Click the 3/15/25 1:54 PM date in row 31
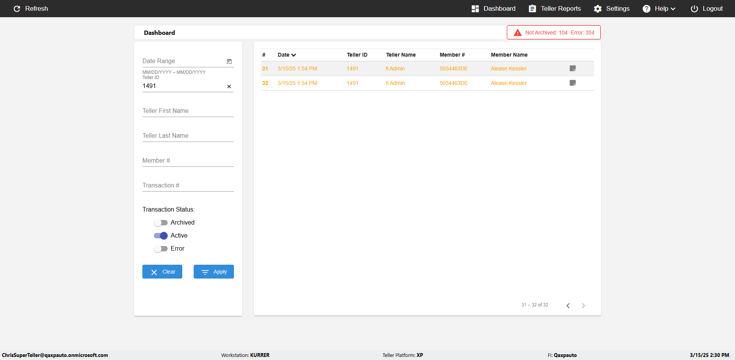Viewport: 735px width, 360px height. [297, 68]
